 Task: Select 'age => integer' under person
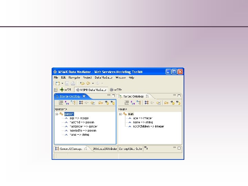point(79,118)
